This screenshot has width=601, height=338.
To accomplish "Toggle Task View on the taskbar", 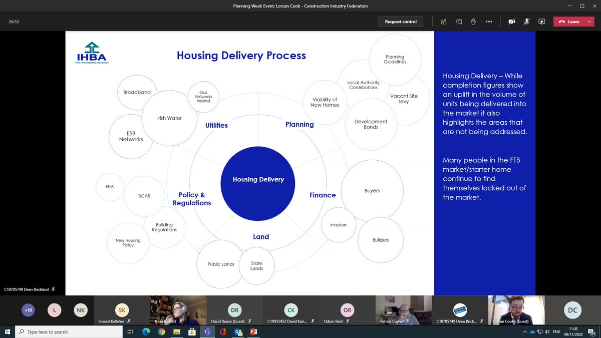I will click(130, 331).
